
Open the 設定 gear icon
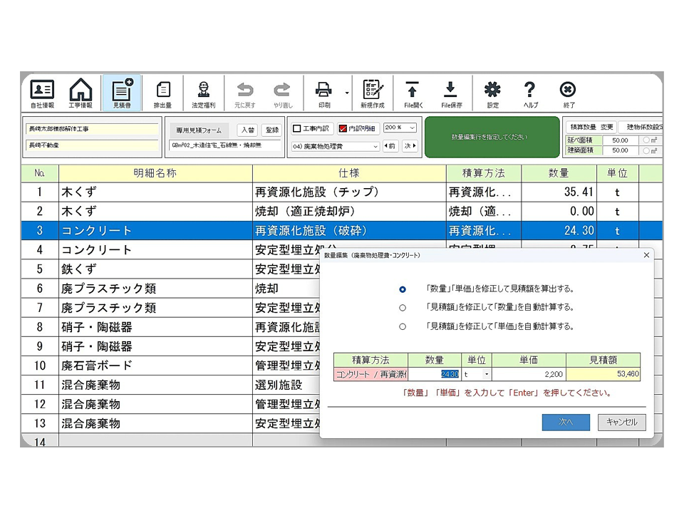[492, 93]
